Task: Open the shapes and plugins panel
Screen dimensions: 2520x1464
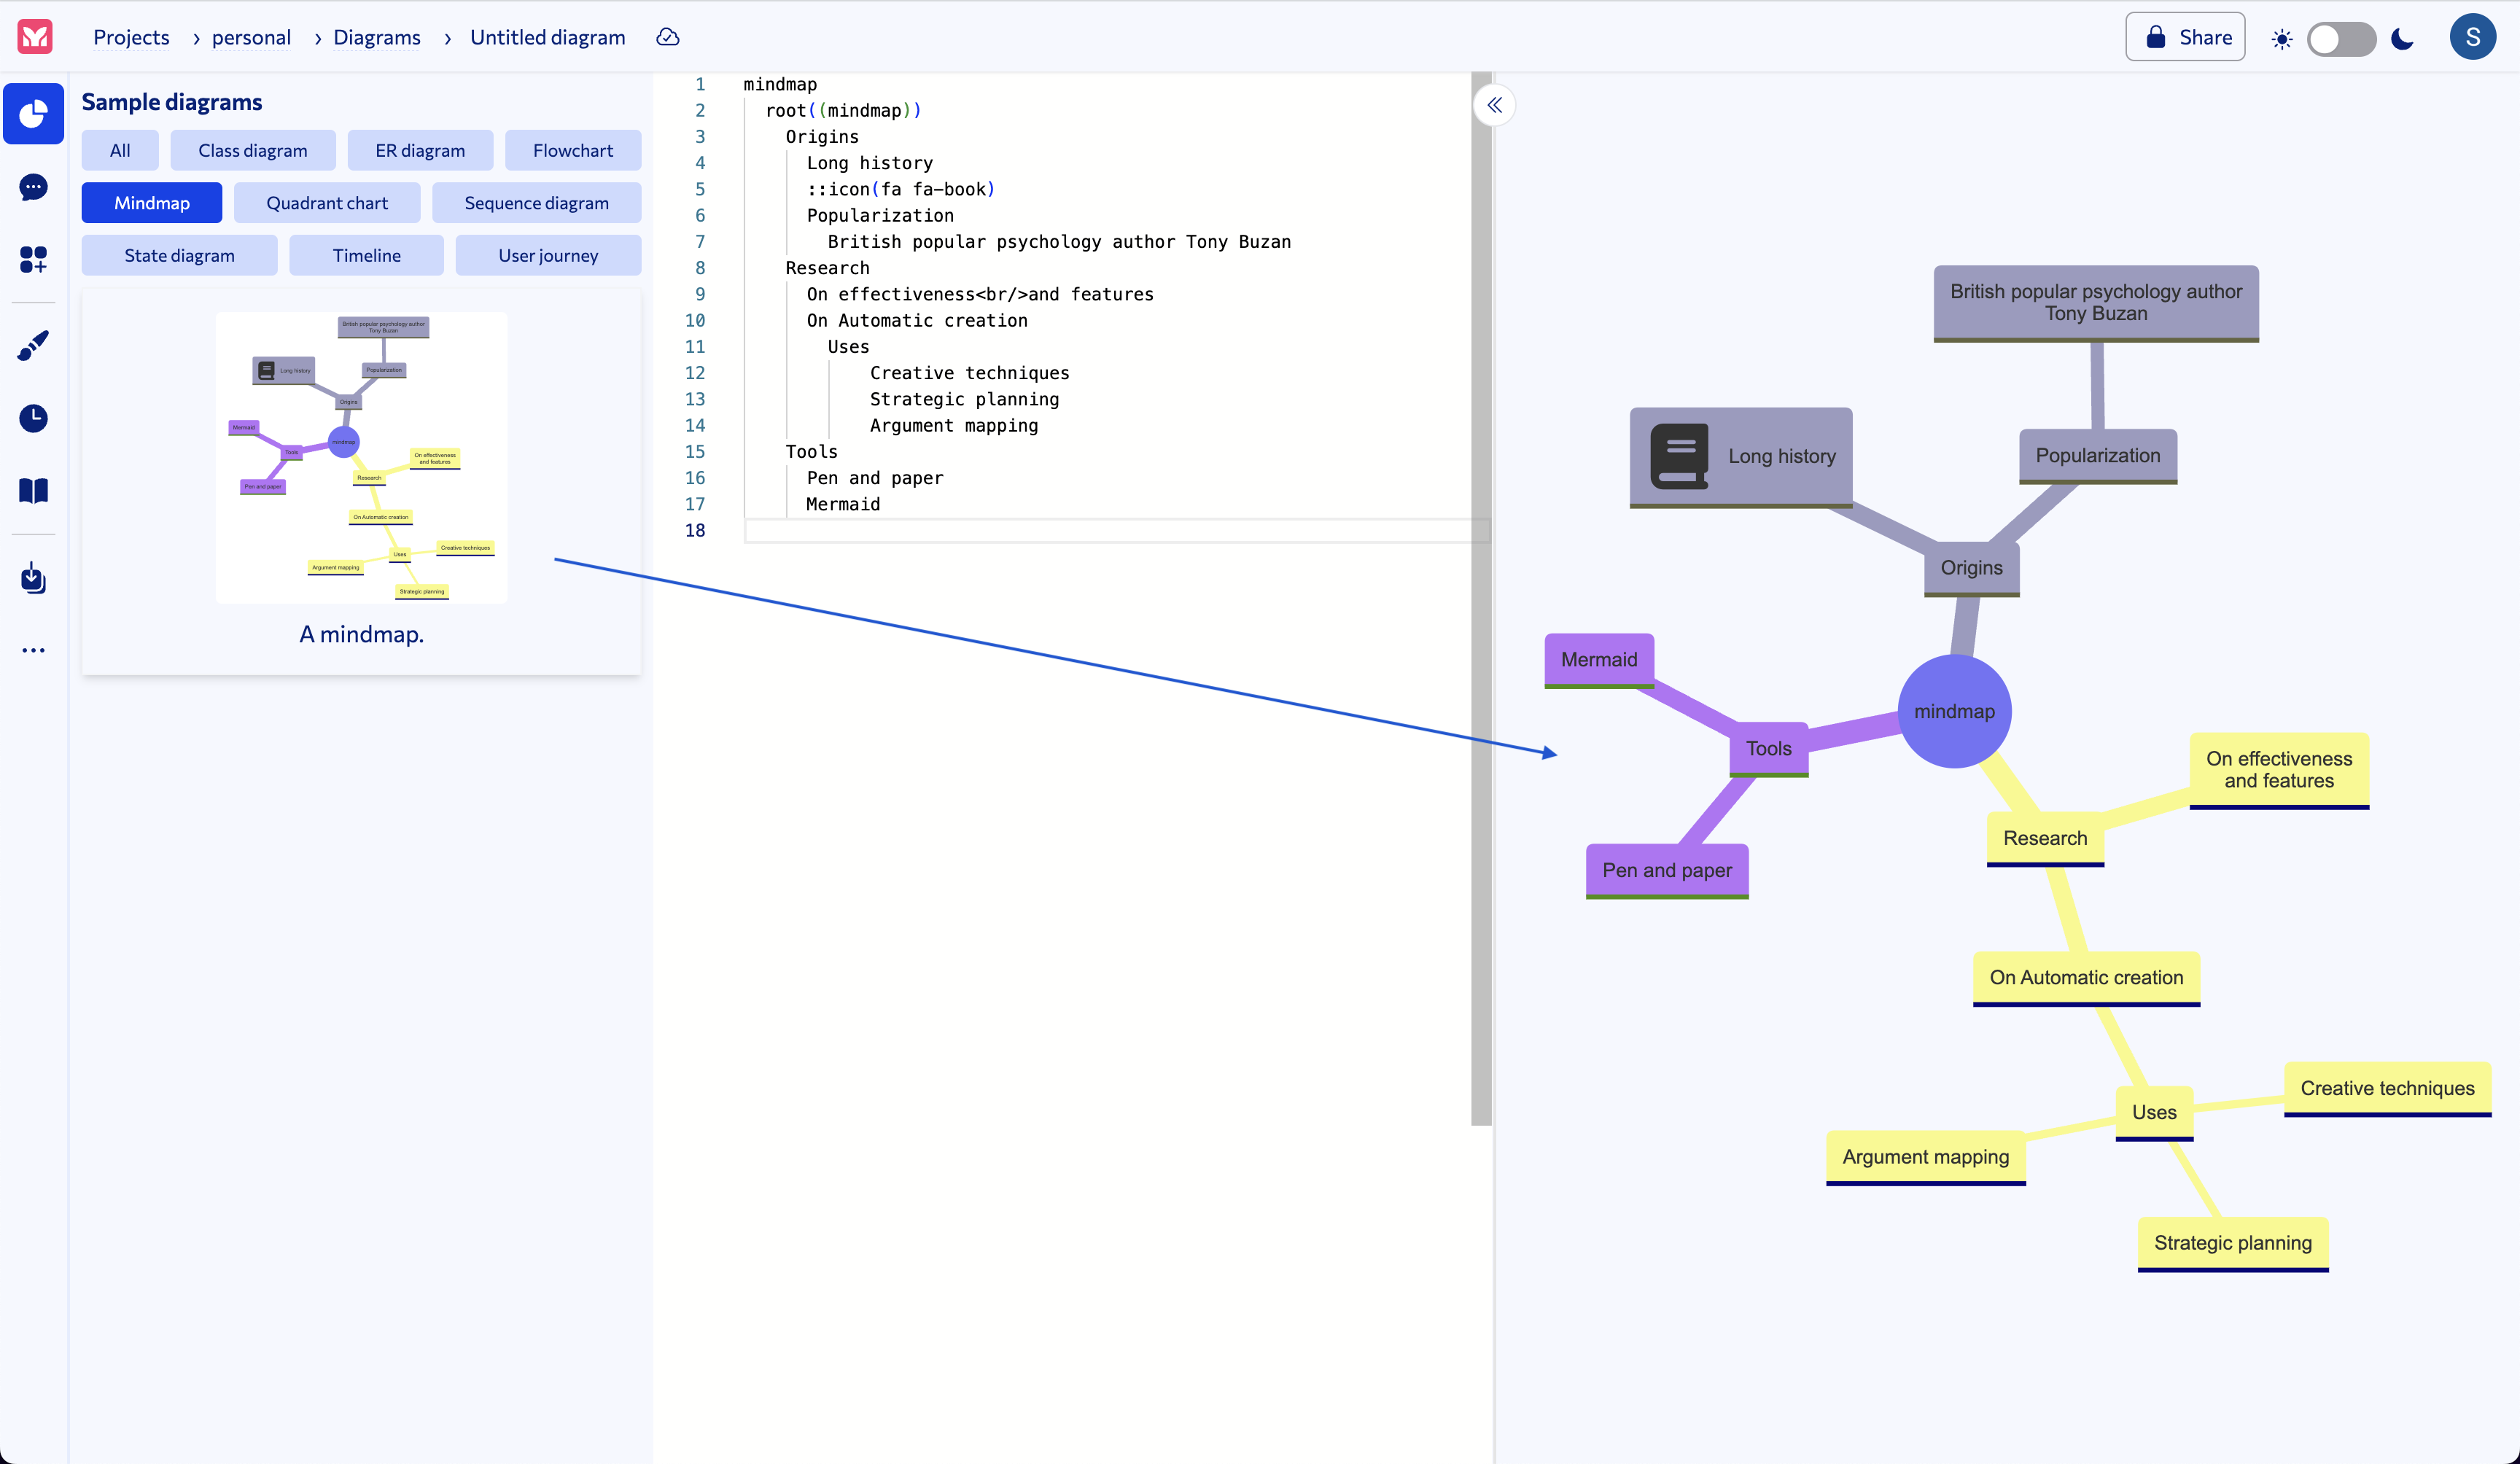Action: 33,259
